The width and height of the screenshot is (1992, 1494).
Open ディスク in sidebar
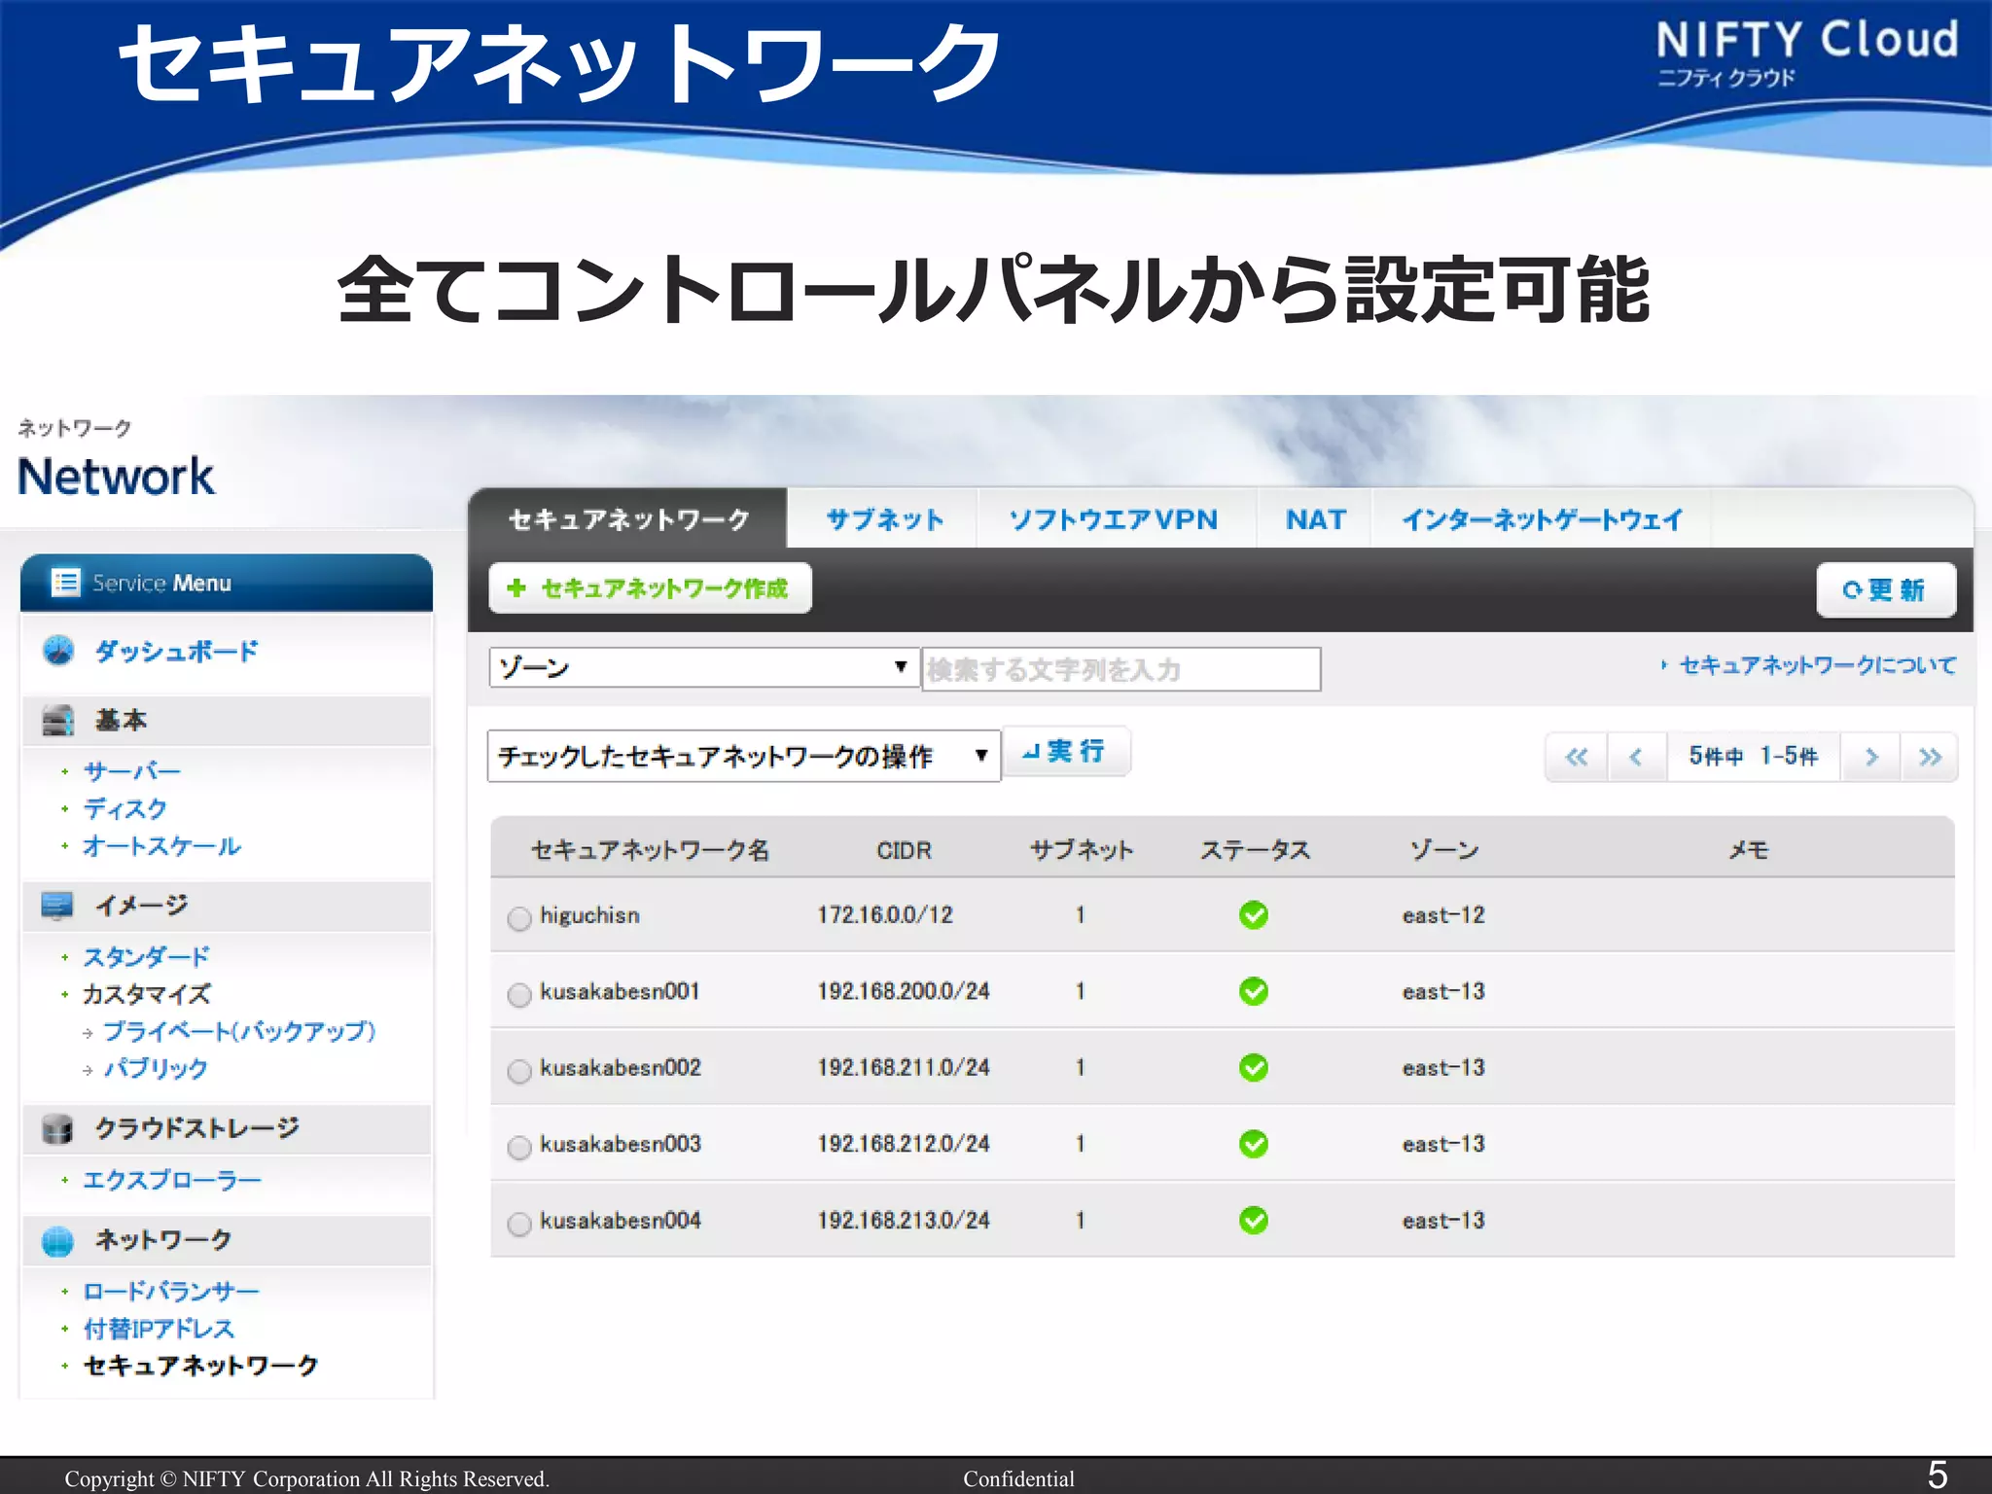pos(125,808)
